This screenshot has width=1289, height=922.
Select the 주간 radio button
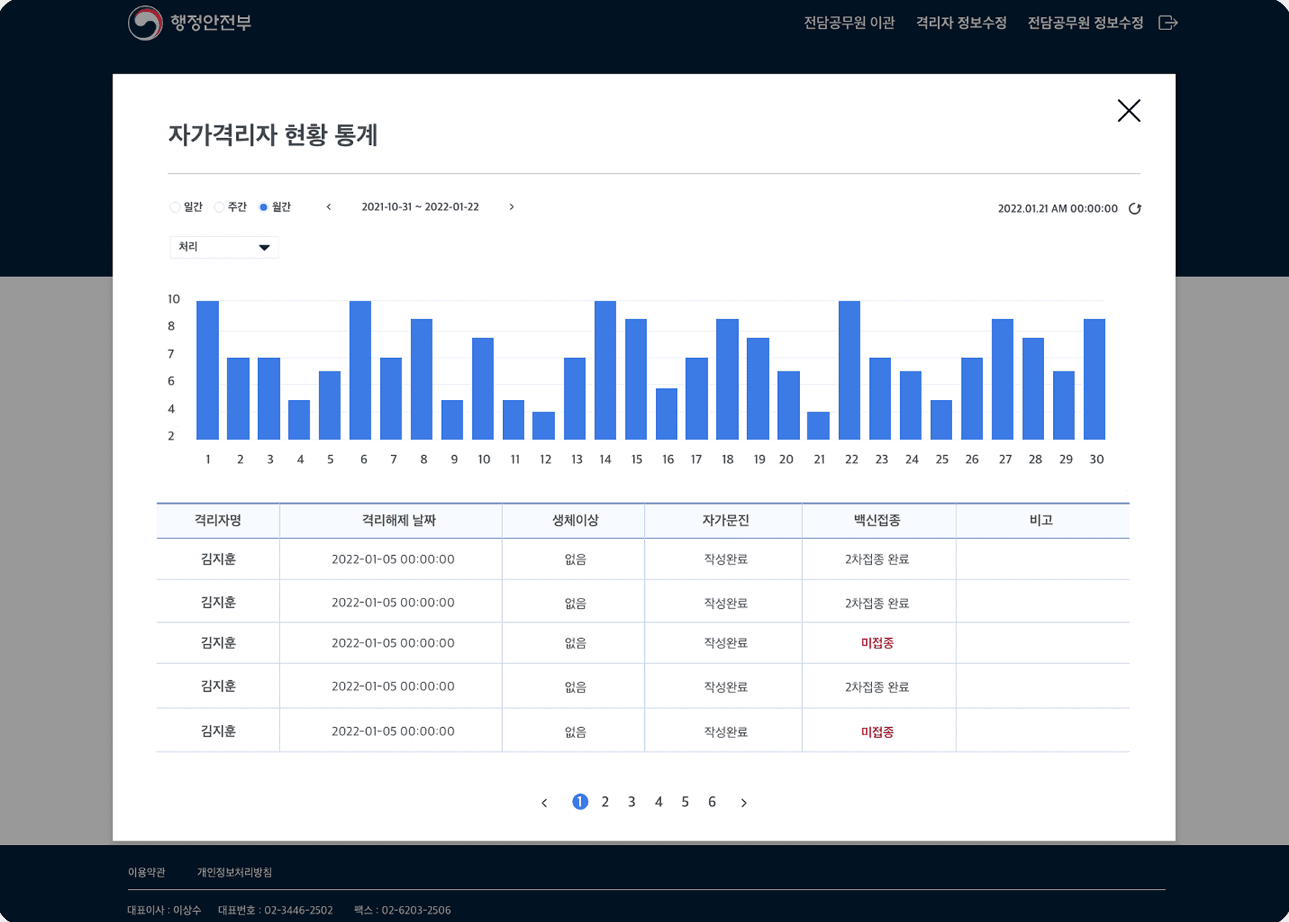click(x=219, y=207)
